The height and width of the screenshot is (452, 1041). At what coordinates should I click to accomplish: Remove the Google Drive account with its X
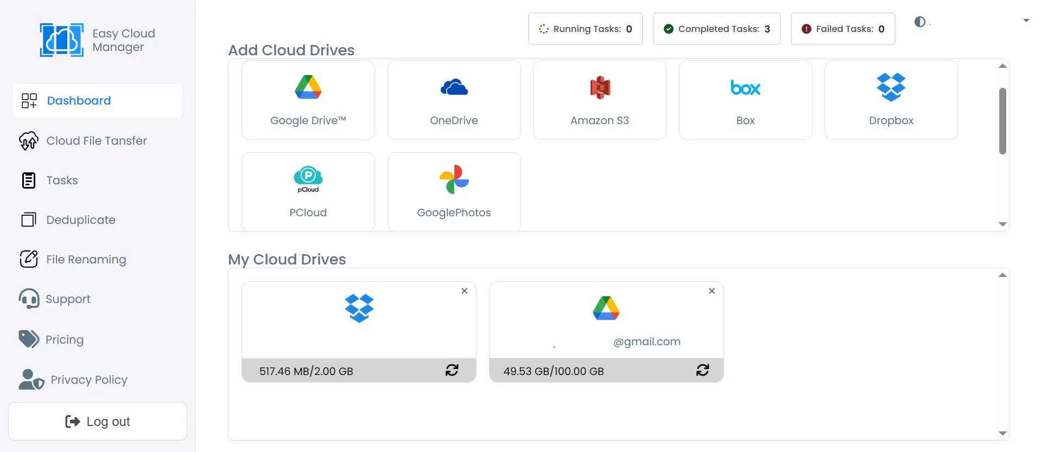point(712,291)
